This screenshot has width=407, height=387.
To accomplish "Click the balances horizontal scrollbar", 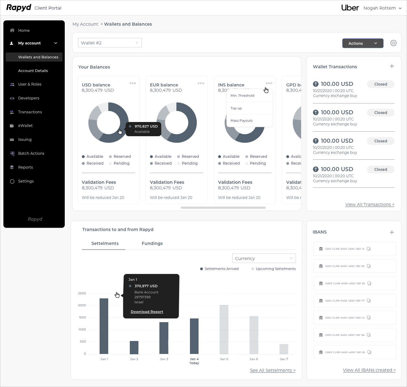I will [223, 208].
